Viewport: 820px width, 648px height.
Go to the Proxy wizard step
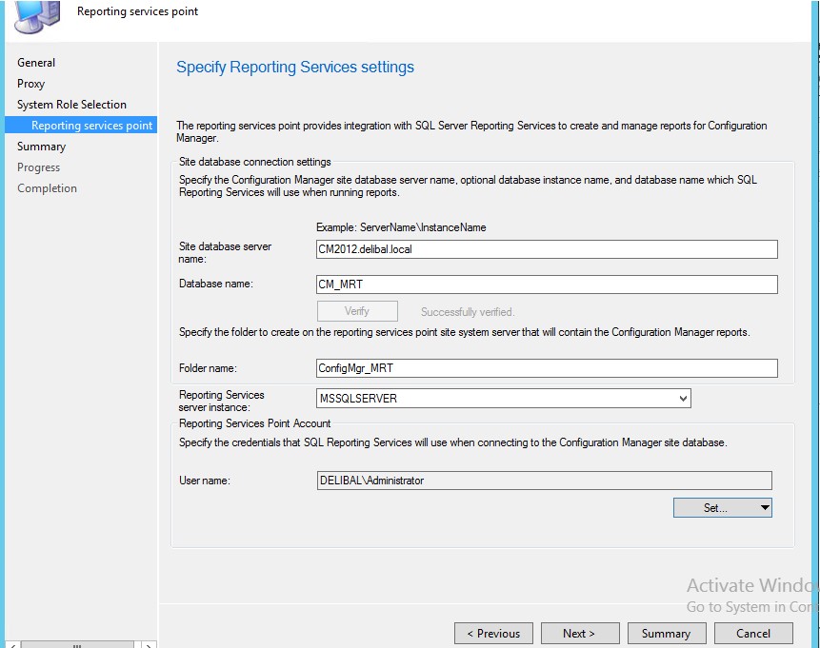pyautogui.click(x=30, y=84)
